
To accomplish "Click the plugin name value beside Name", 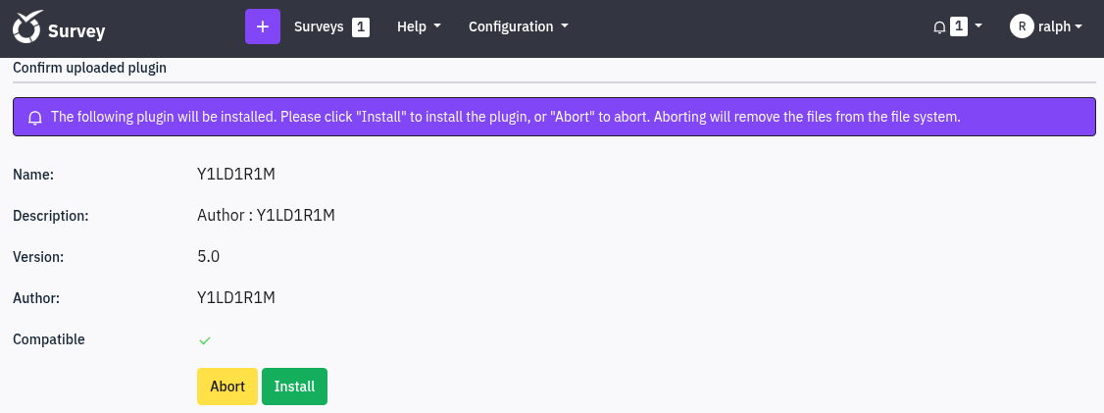I will (x=236, y=174).
